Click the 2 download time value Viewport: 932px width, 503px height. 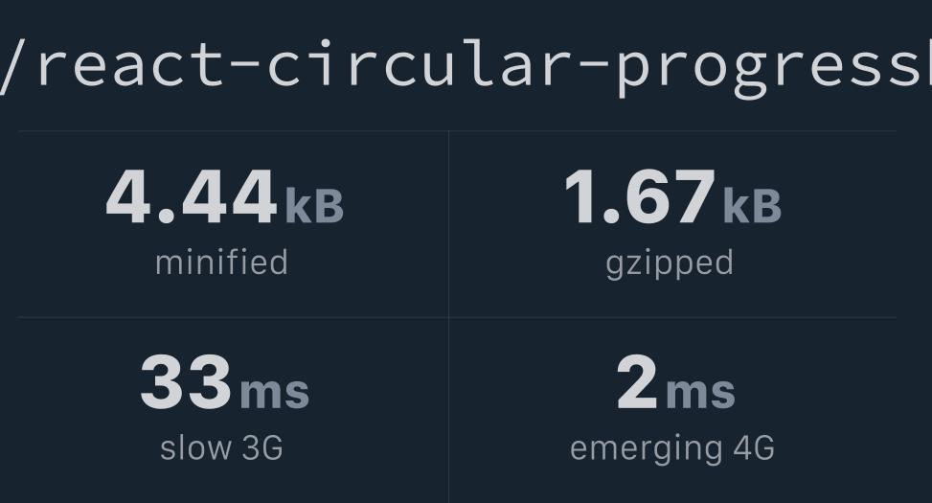(637, 383)
